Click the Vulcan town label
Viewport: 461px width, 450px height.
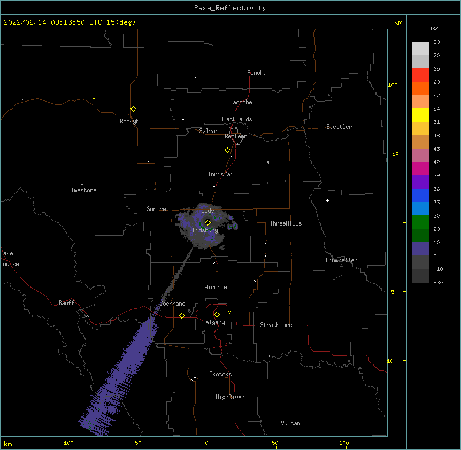click(290, 423)
